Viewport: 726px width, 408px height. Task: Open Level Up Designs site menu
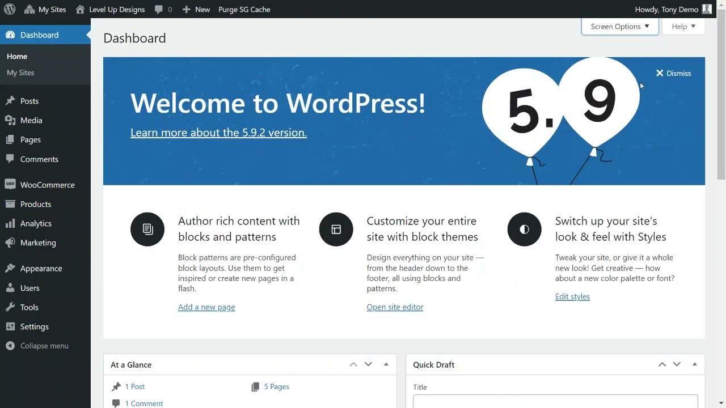coord(110,9)
